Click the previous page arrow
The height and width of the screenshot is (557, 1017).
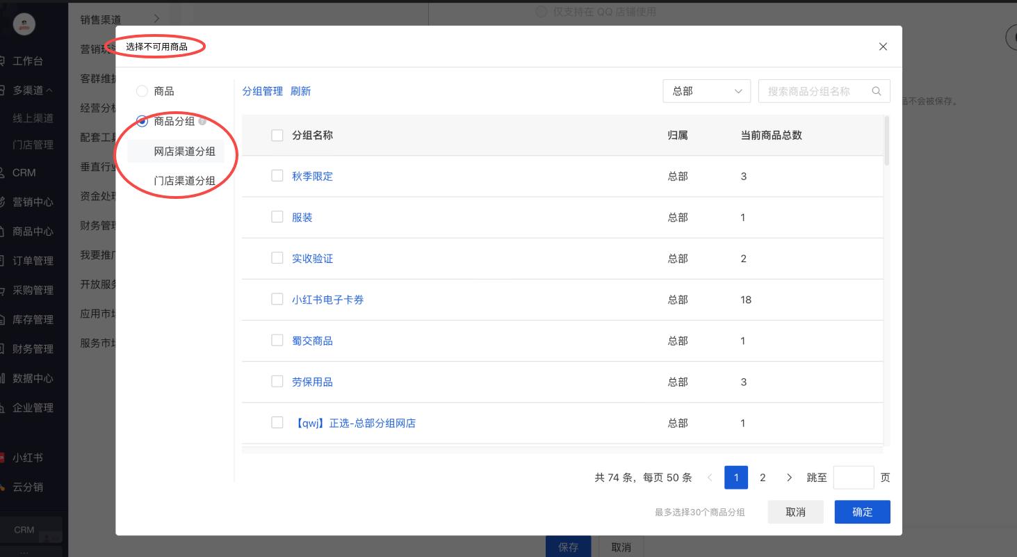click(x=710, y=477)
